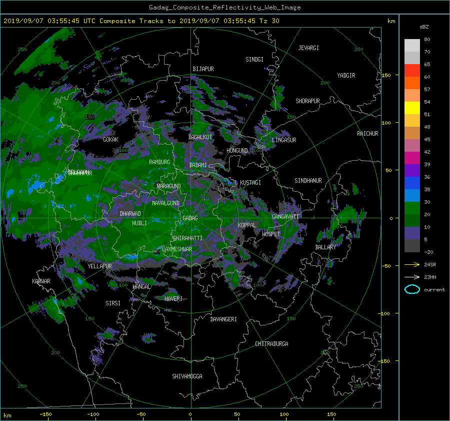The image size is (450, 421).
Task: Click the HUBLI city label
Action: (x=139, y=223)
